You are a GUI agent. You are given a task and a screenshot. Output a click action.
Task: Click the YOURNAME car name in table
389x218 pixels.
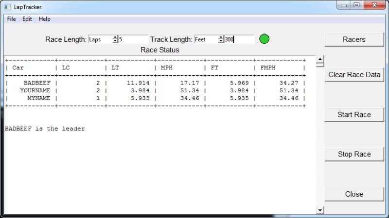(35, 90)
